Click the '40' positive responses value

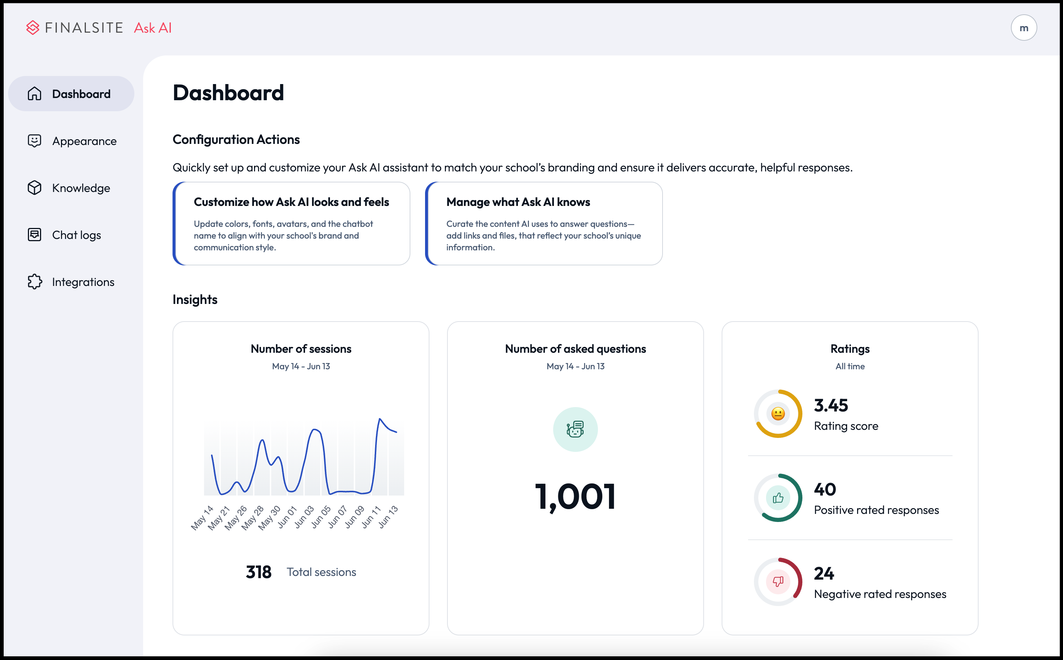click(x=825, y=489)
